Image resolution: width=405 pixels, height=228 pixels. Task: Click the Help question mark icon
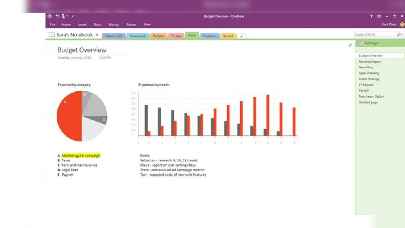click(371, 16)
